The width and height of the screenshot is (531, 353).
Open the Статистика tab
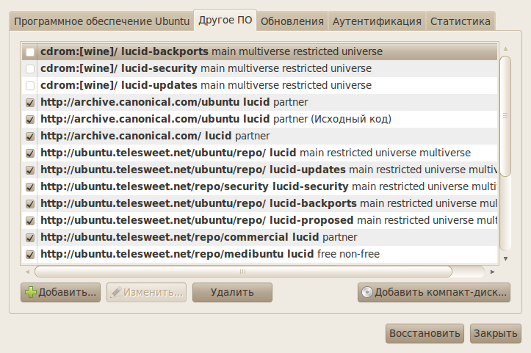(x=460, y=21)
